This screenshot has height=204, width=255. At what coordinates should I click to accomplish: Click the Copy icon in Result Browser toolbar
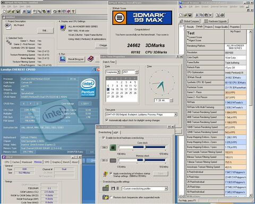tap(201, 15)
